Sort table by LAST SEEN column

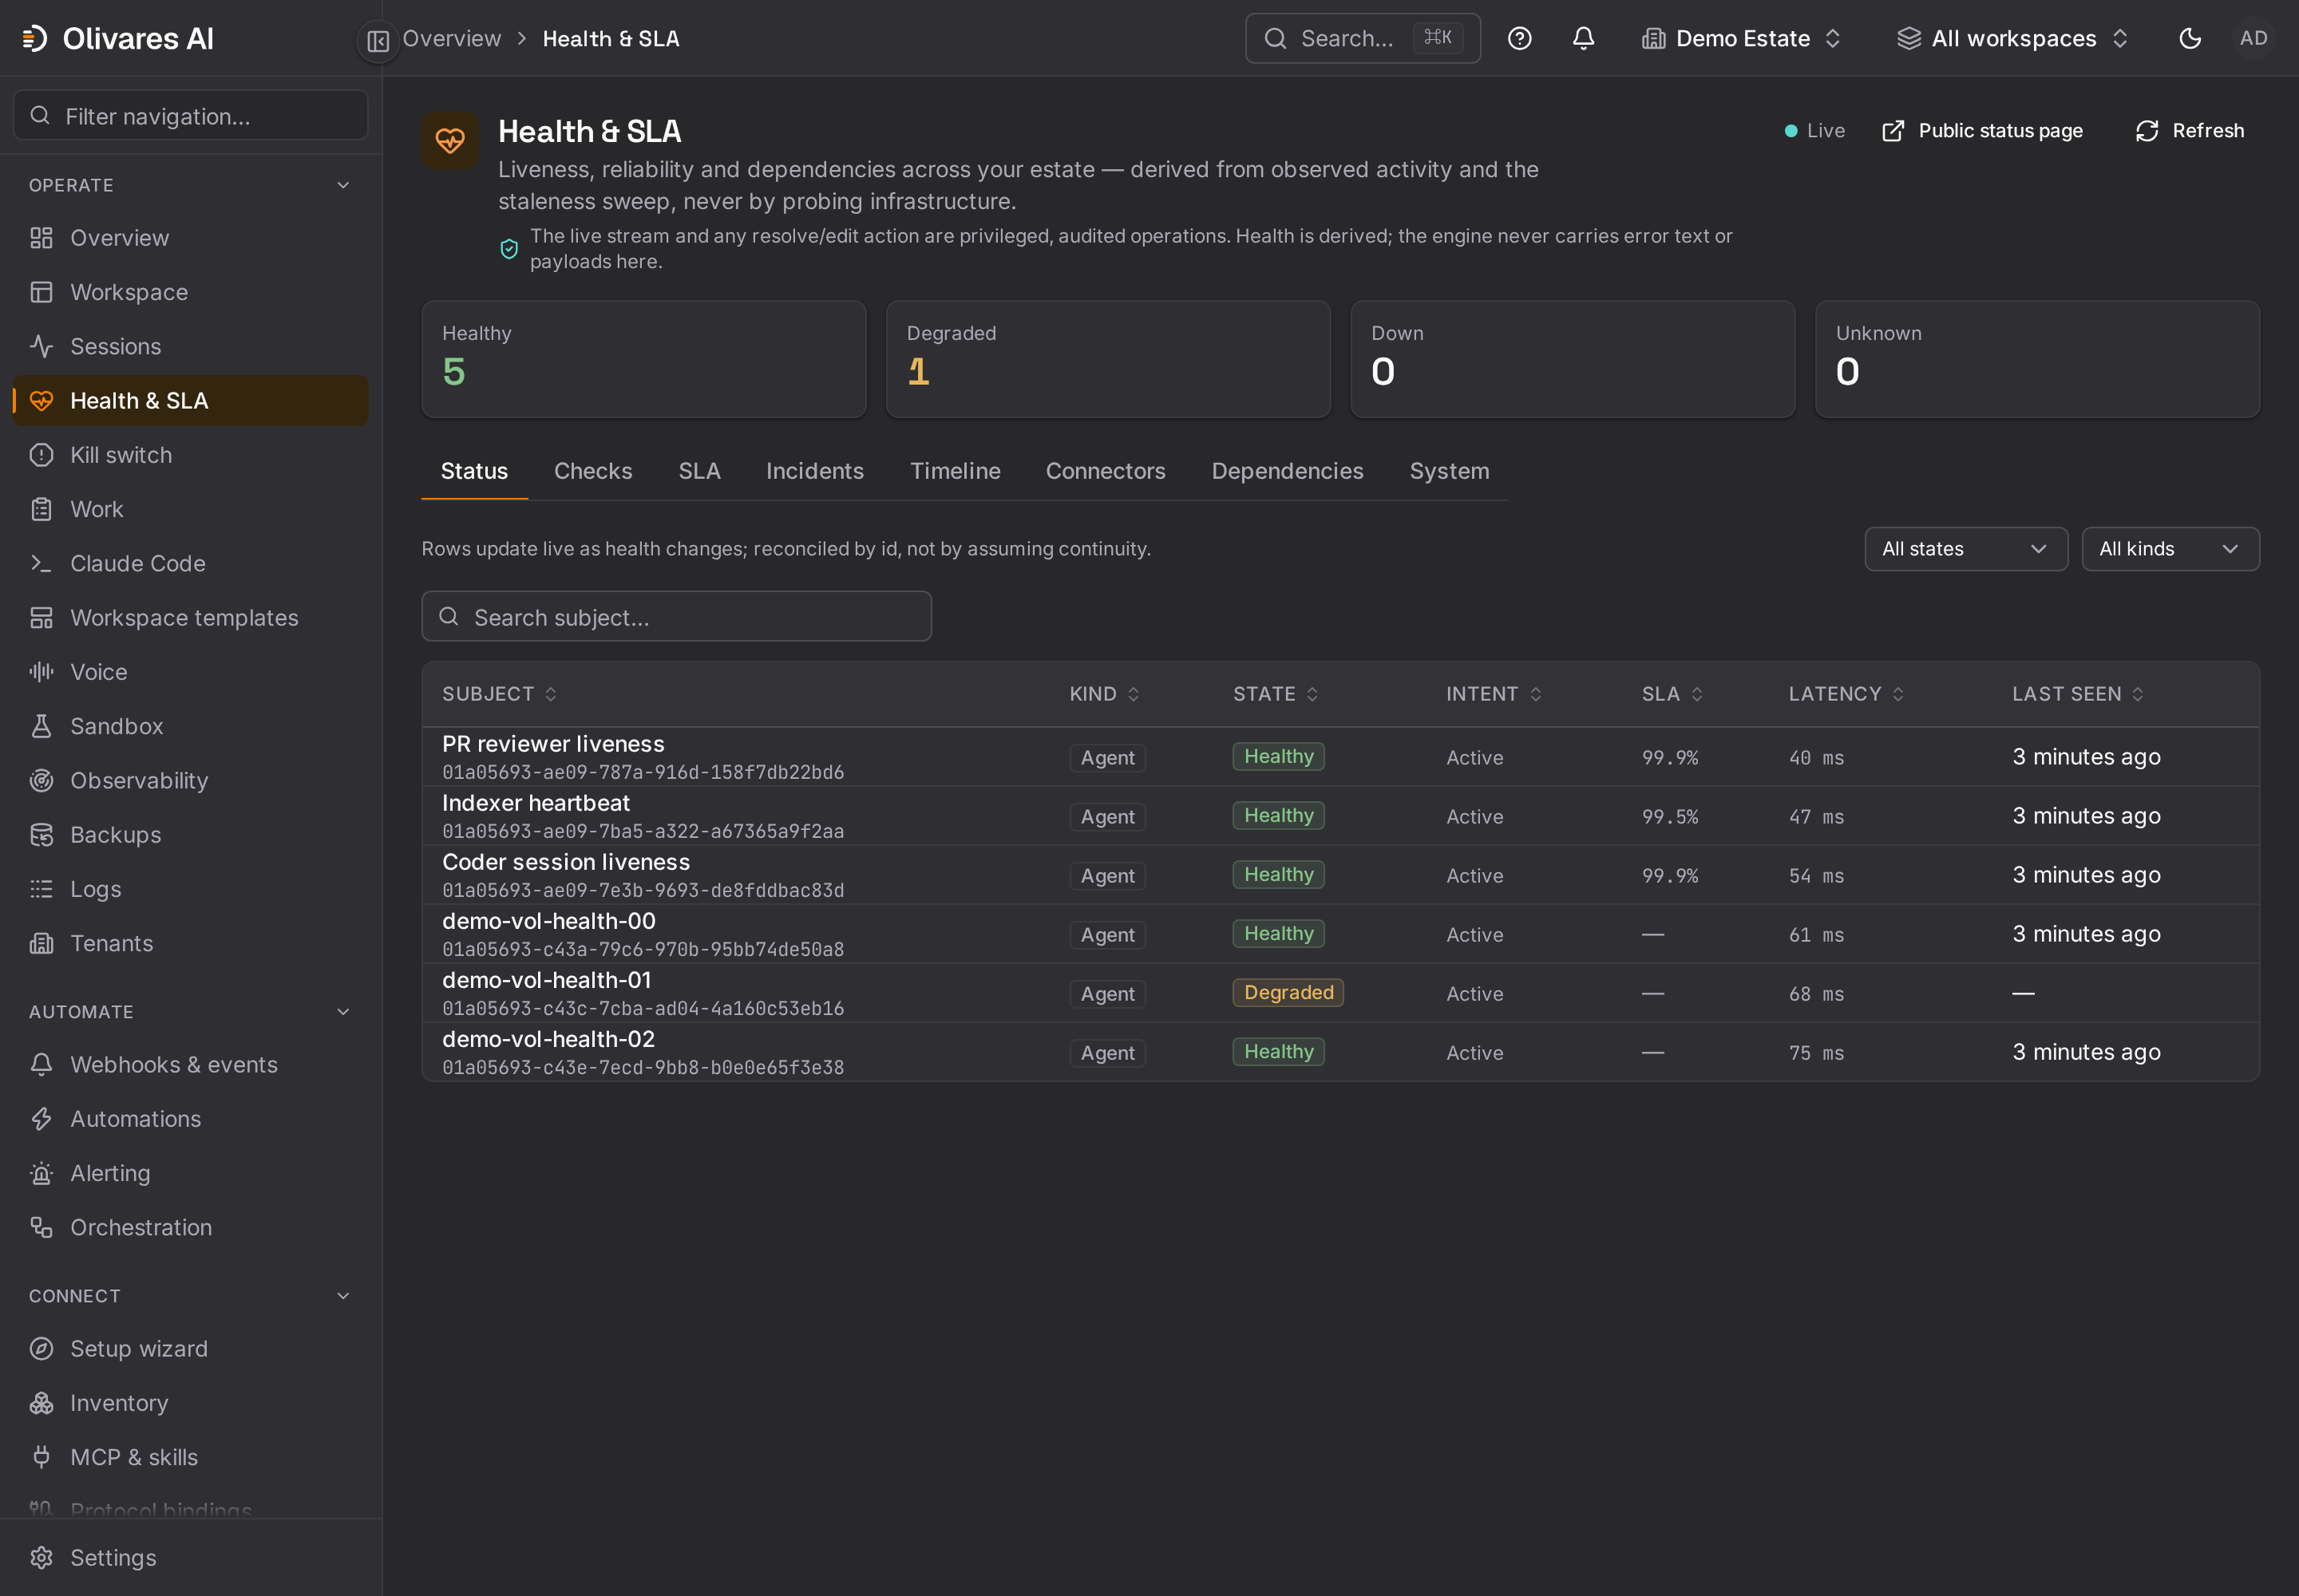point(2078,694)
